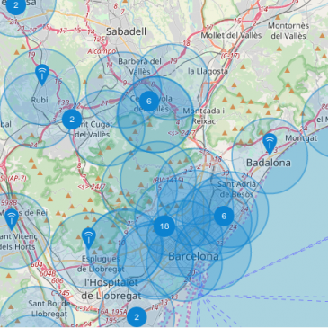Click the Barberà del Vallès label

coord(139,66)
